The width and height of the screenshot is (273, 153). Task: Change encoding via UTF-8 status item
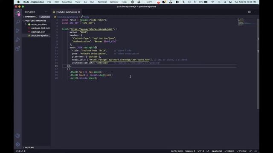click(201, 151)
